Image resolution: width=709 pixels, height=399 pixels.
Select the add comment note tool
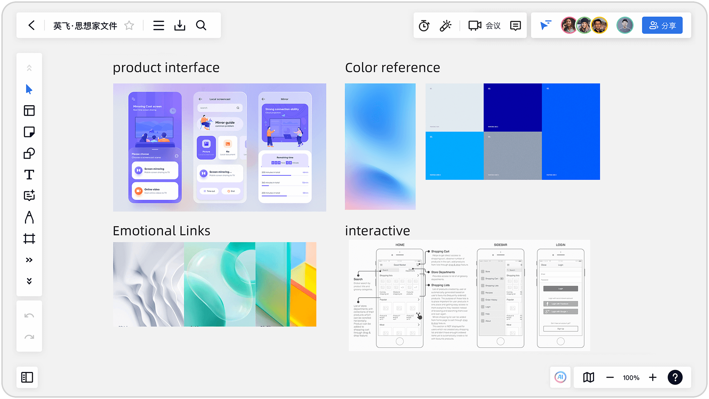tap(29, 195)
